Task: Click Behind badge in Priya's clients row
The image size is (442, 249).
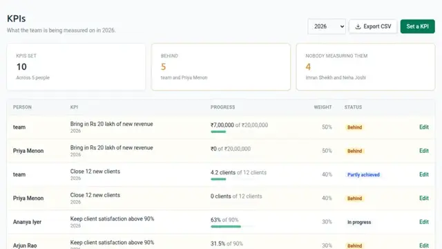Action: click(354, 199)
